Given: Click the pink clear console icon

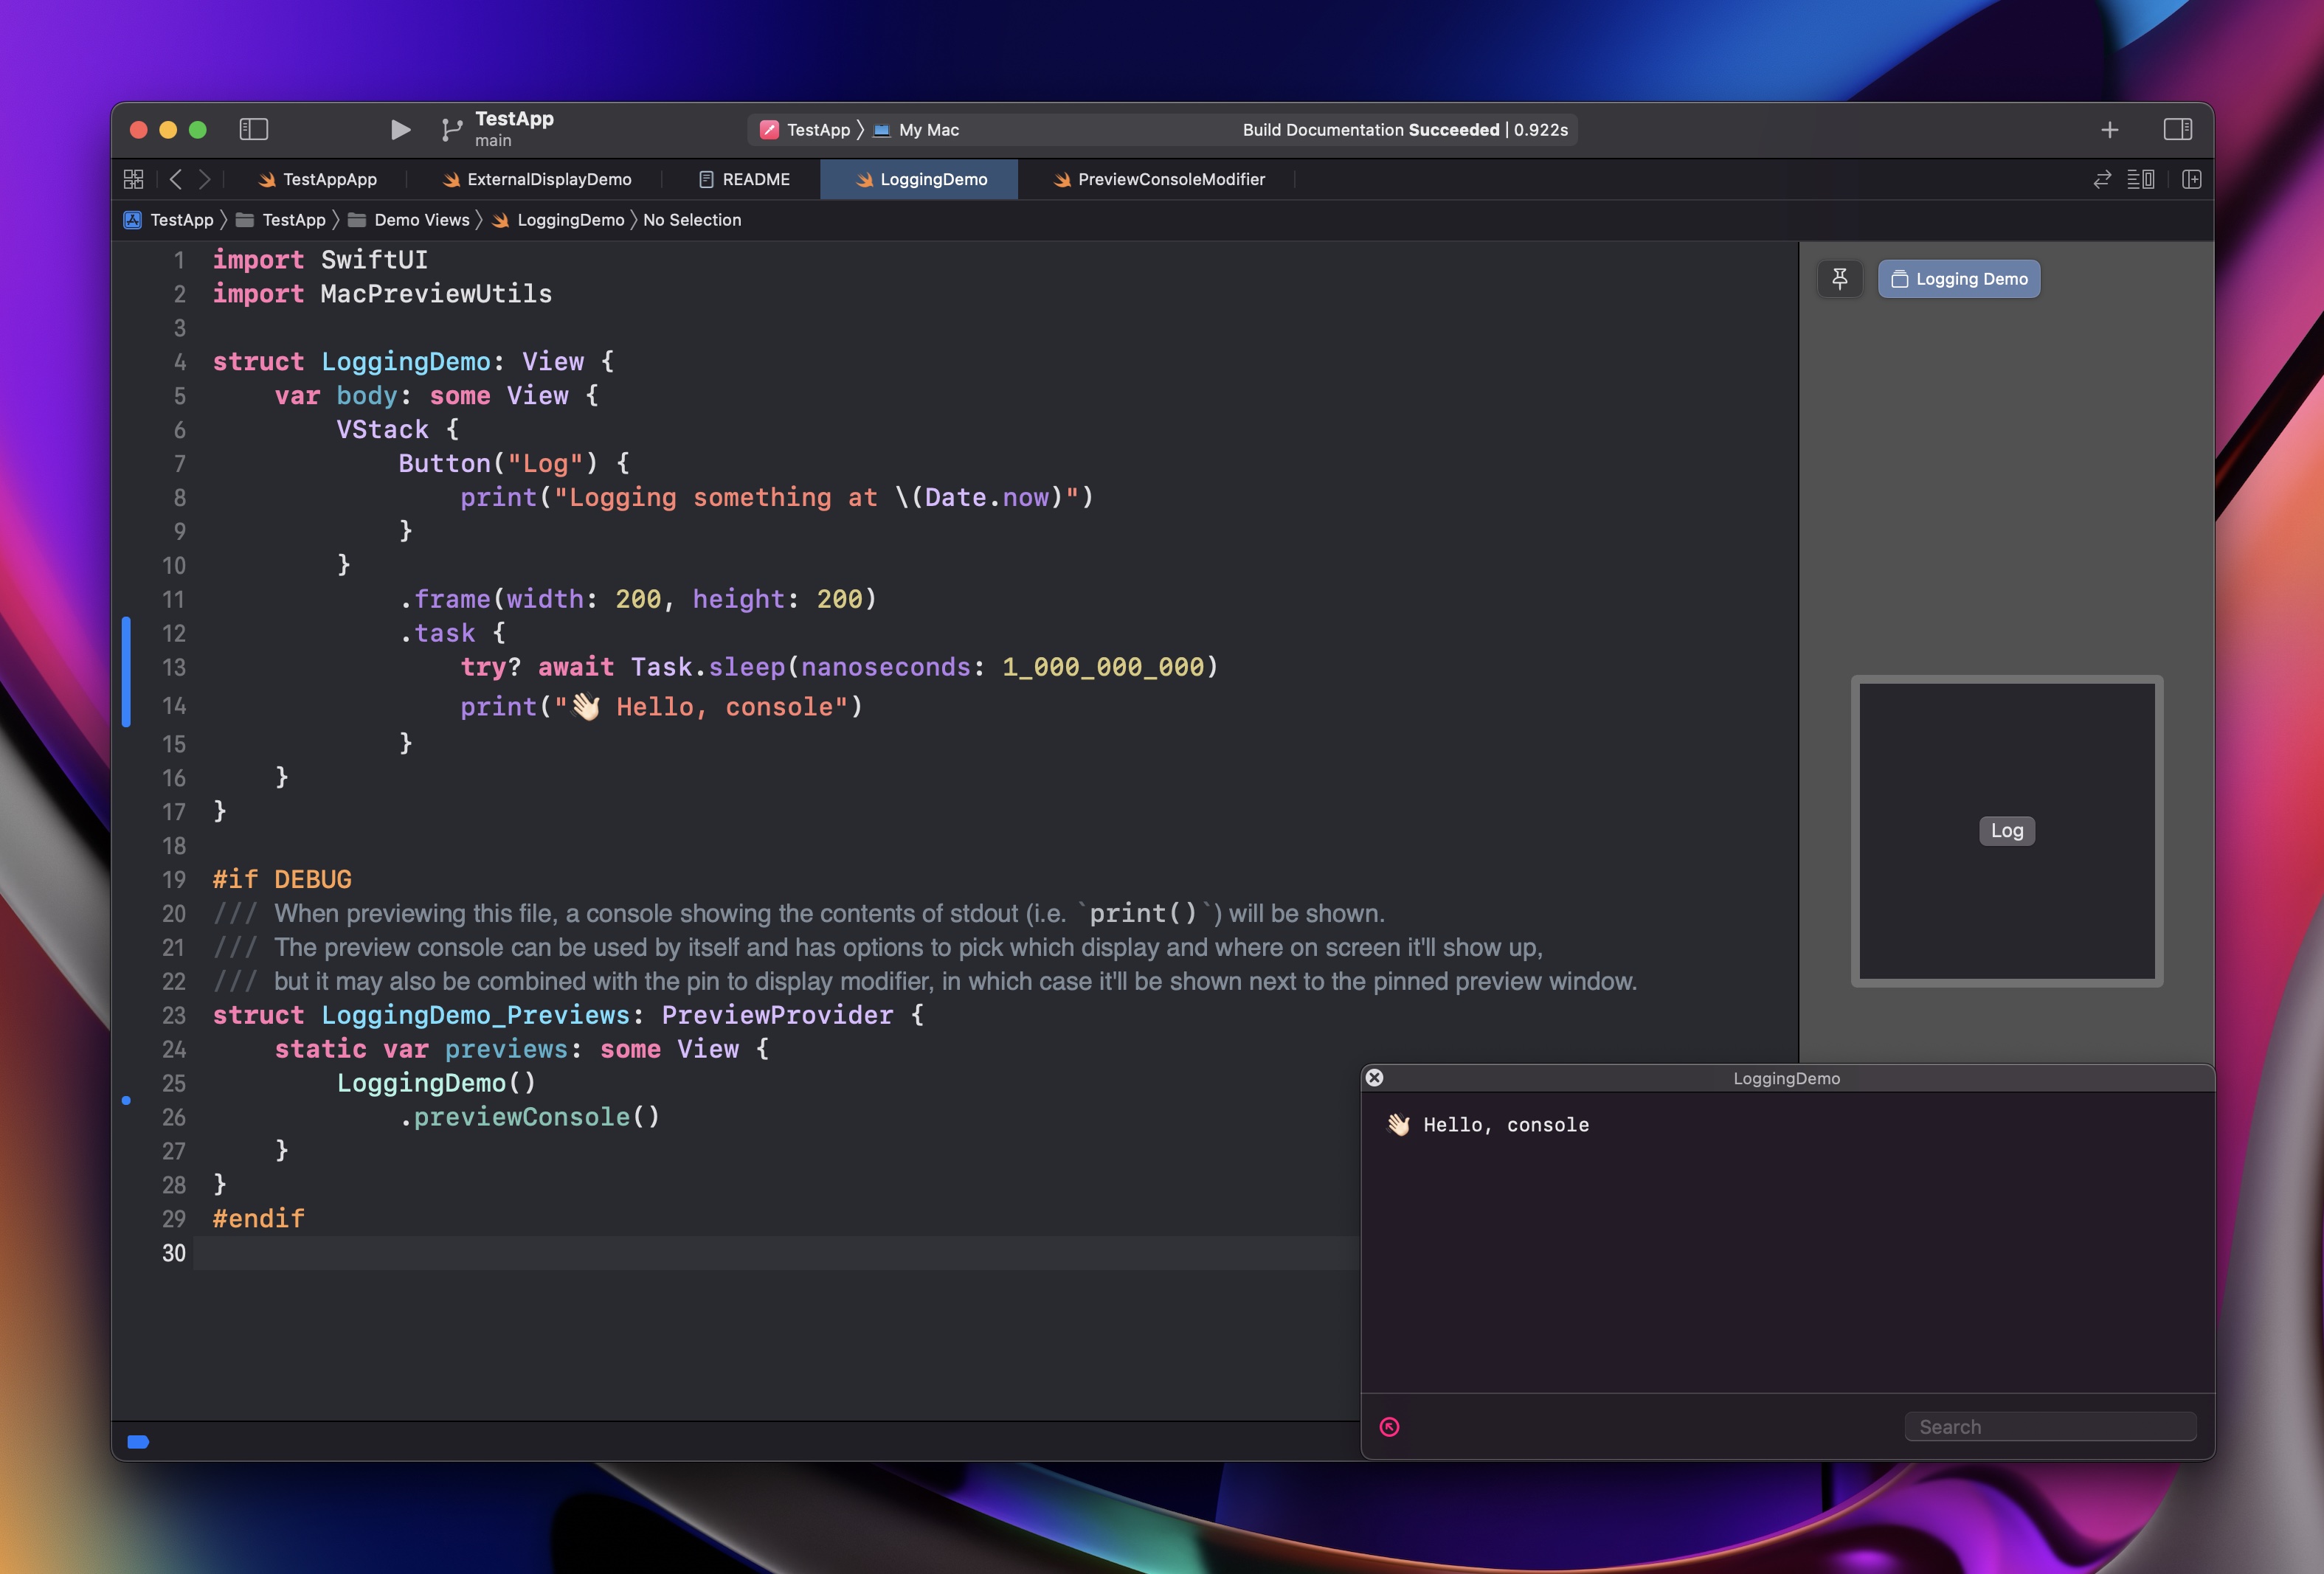Looking at the screenshot, I should point(1389,1427).
